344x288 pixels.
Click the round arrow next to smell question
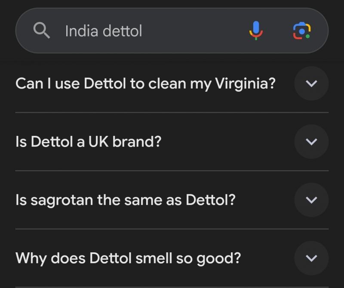311,258
